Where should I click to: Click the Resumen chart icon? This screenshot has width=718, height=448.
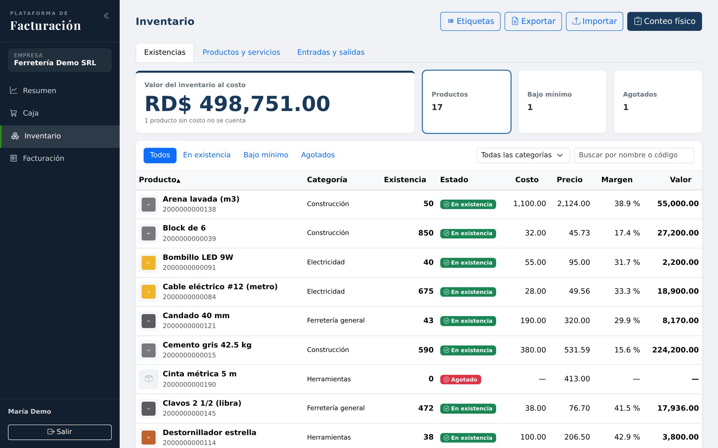[14, 90]
